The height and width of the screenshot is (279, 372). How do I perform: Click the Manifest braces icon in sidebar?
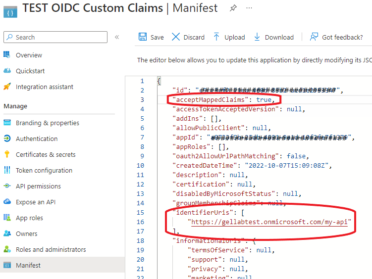[x=7, y=265]
